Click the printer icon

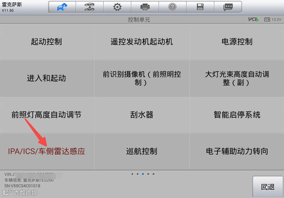[145, 7]
